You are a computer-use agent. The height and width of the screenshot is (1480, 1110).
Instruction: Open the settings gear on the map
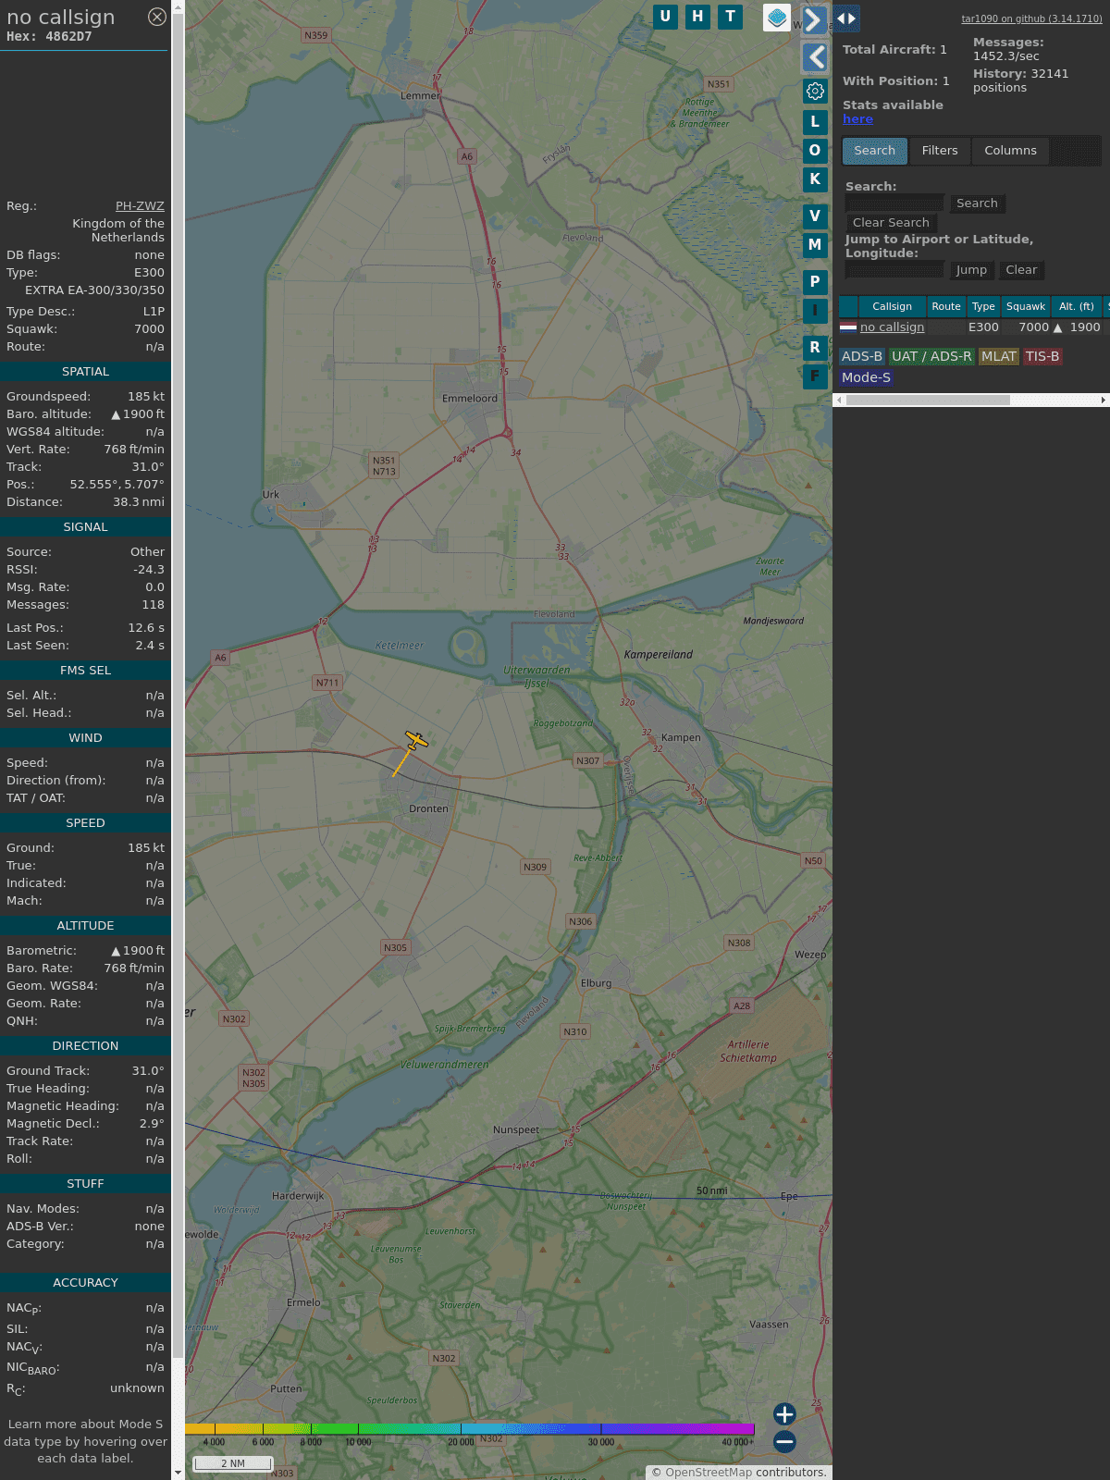point(815,92)
